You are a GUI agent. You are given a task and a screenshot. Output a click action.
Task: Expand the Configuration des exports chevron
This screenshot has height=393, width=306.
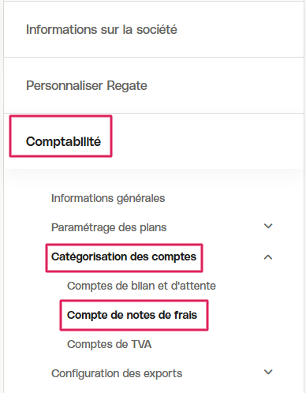tap(268, 372)
